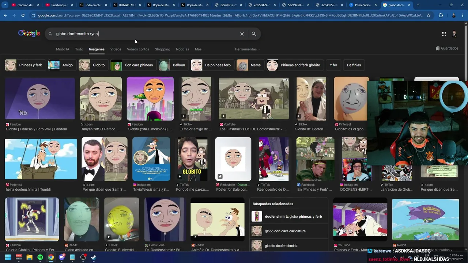Click El mejor amigo de TikTok link

196,129
